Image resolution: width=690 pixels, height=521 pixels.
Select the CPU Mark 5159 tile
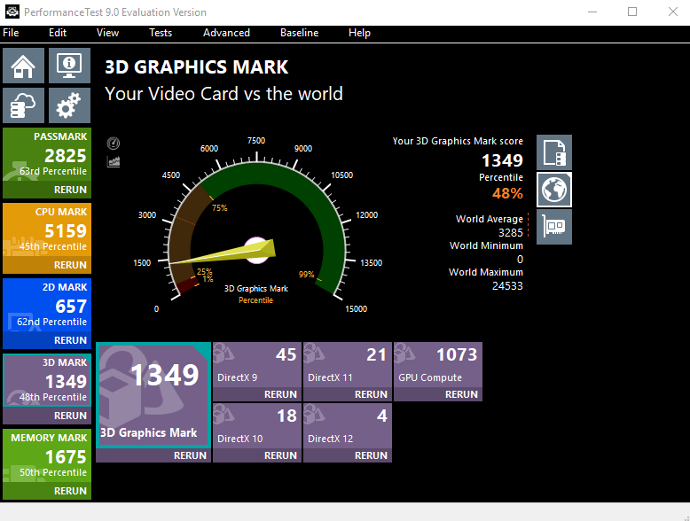47,230
